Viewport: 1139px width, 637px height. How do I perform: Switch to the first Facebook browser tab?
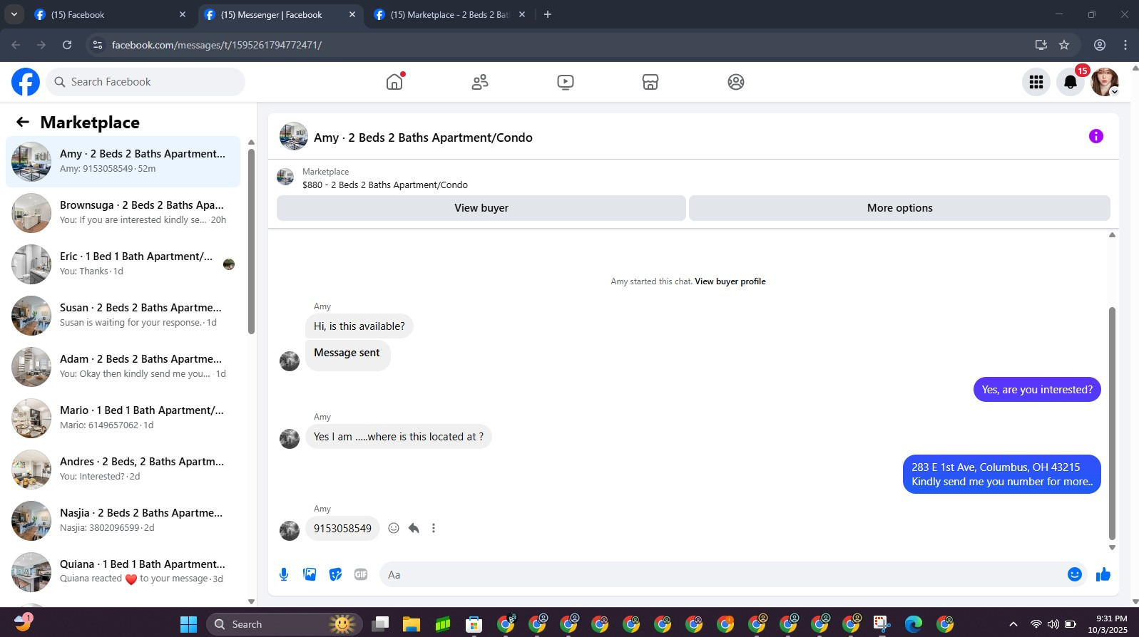coord(111,14)
